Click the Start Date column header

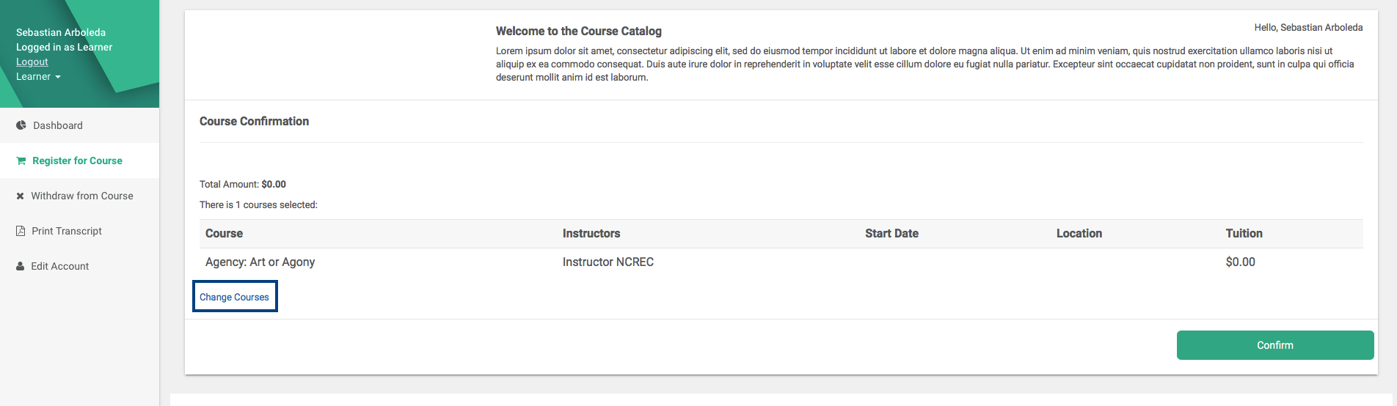point(891,233)
